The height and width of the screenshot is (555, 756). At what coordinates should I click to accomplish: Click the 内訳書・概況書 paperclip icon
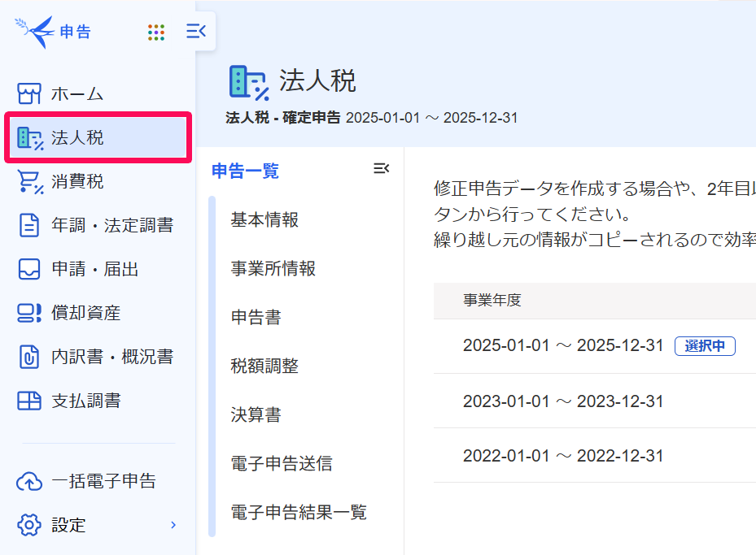[x=29, y=357]
